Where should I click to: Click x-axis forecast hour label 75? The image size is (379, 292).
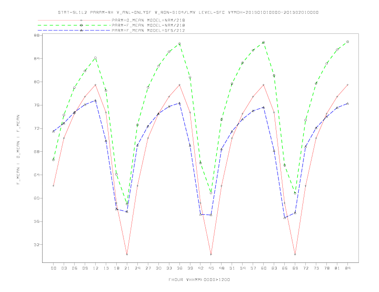coord(316,268)
